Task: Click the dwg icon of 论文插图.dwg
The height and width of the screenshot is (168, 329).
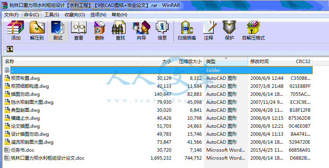Action: pos(7,126)
